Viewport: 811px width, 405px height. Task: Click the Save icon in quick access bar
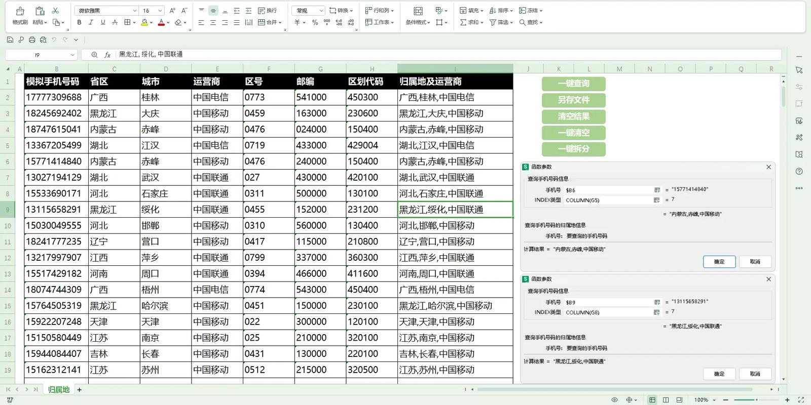(10, 39)
